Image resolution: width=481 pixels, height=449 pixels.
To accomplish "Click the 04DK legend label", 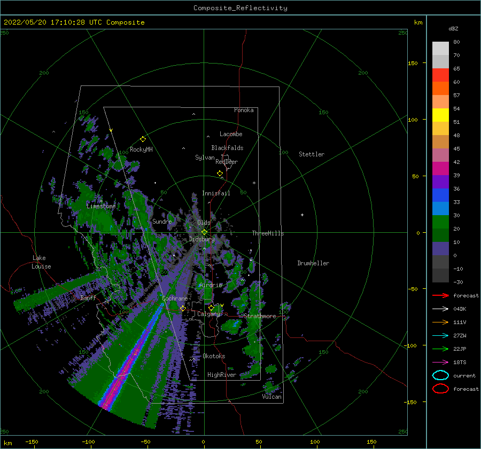I will (x=460, y=309).
